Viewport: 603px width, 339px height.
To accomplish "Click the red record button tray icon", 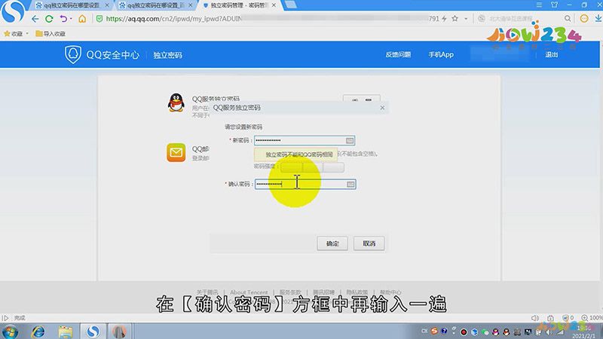I will pos(464,332).
